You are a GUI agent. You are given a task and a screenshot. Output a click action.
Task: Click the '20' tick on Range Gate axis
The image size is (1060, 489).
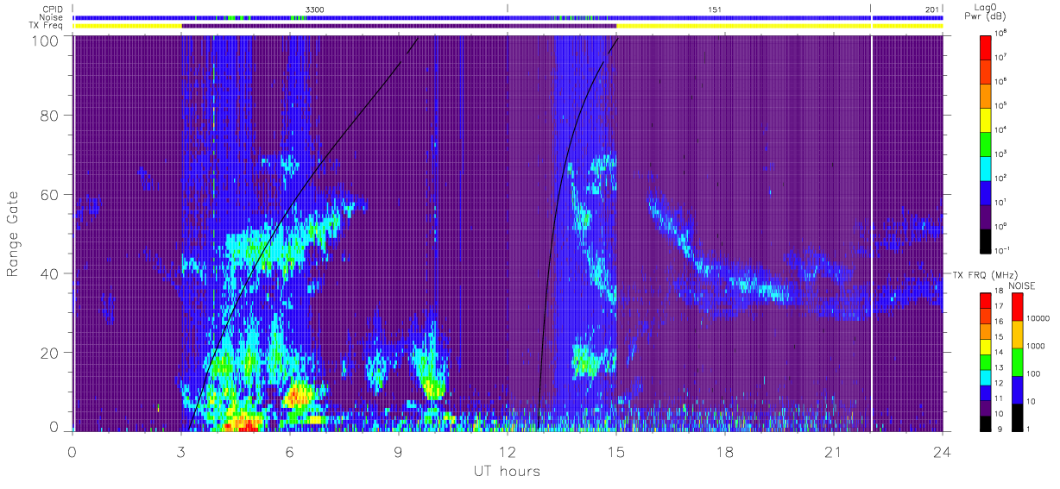pos(51,353)
